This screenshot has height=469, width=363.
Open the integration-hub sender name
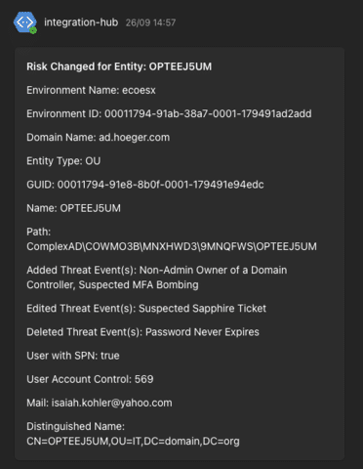(81, 22)
